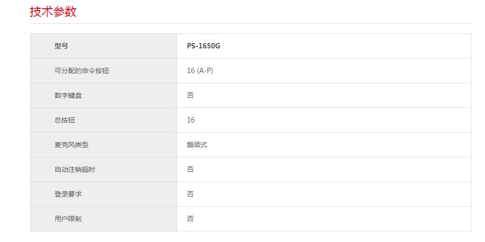Viewport: 485px width, 242px height.
Task: Select the 鹅颈式 microphone type value
Action: (197, 145)
